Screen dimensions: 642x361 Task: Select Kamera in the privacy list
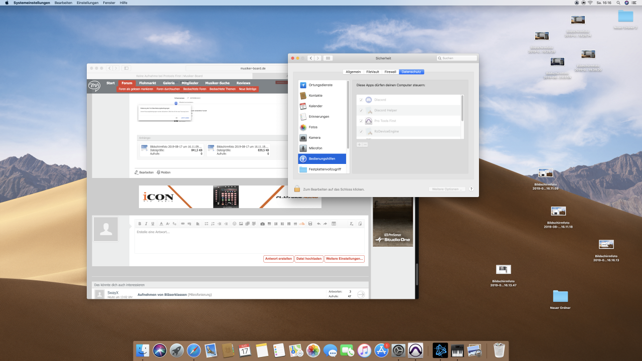[323, 138]
